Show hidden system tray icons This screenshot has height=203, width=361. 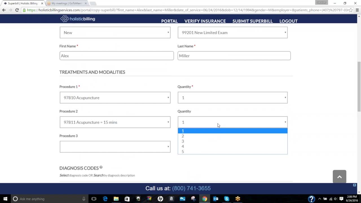click(x=320, y=199)
